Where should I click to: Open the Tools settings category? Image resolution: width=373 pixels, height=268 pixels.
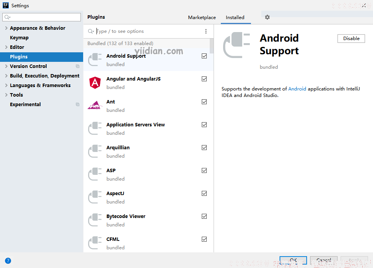click(x=16, y=95)
